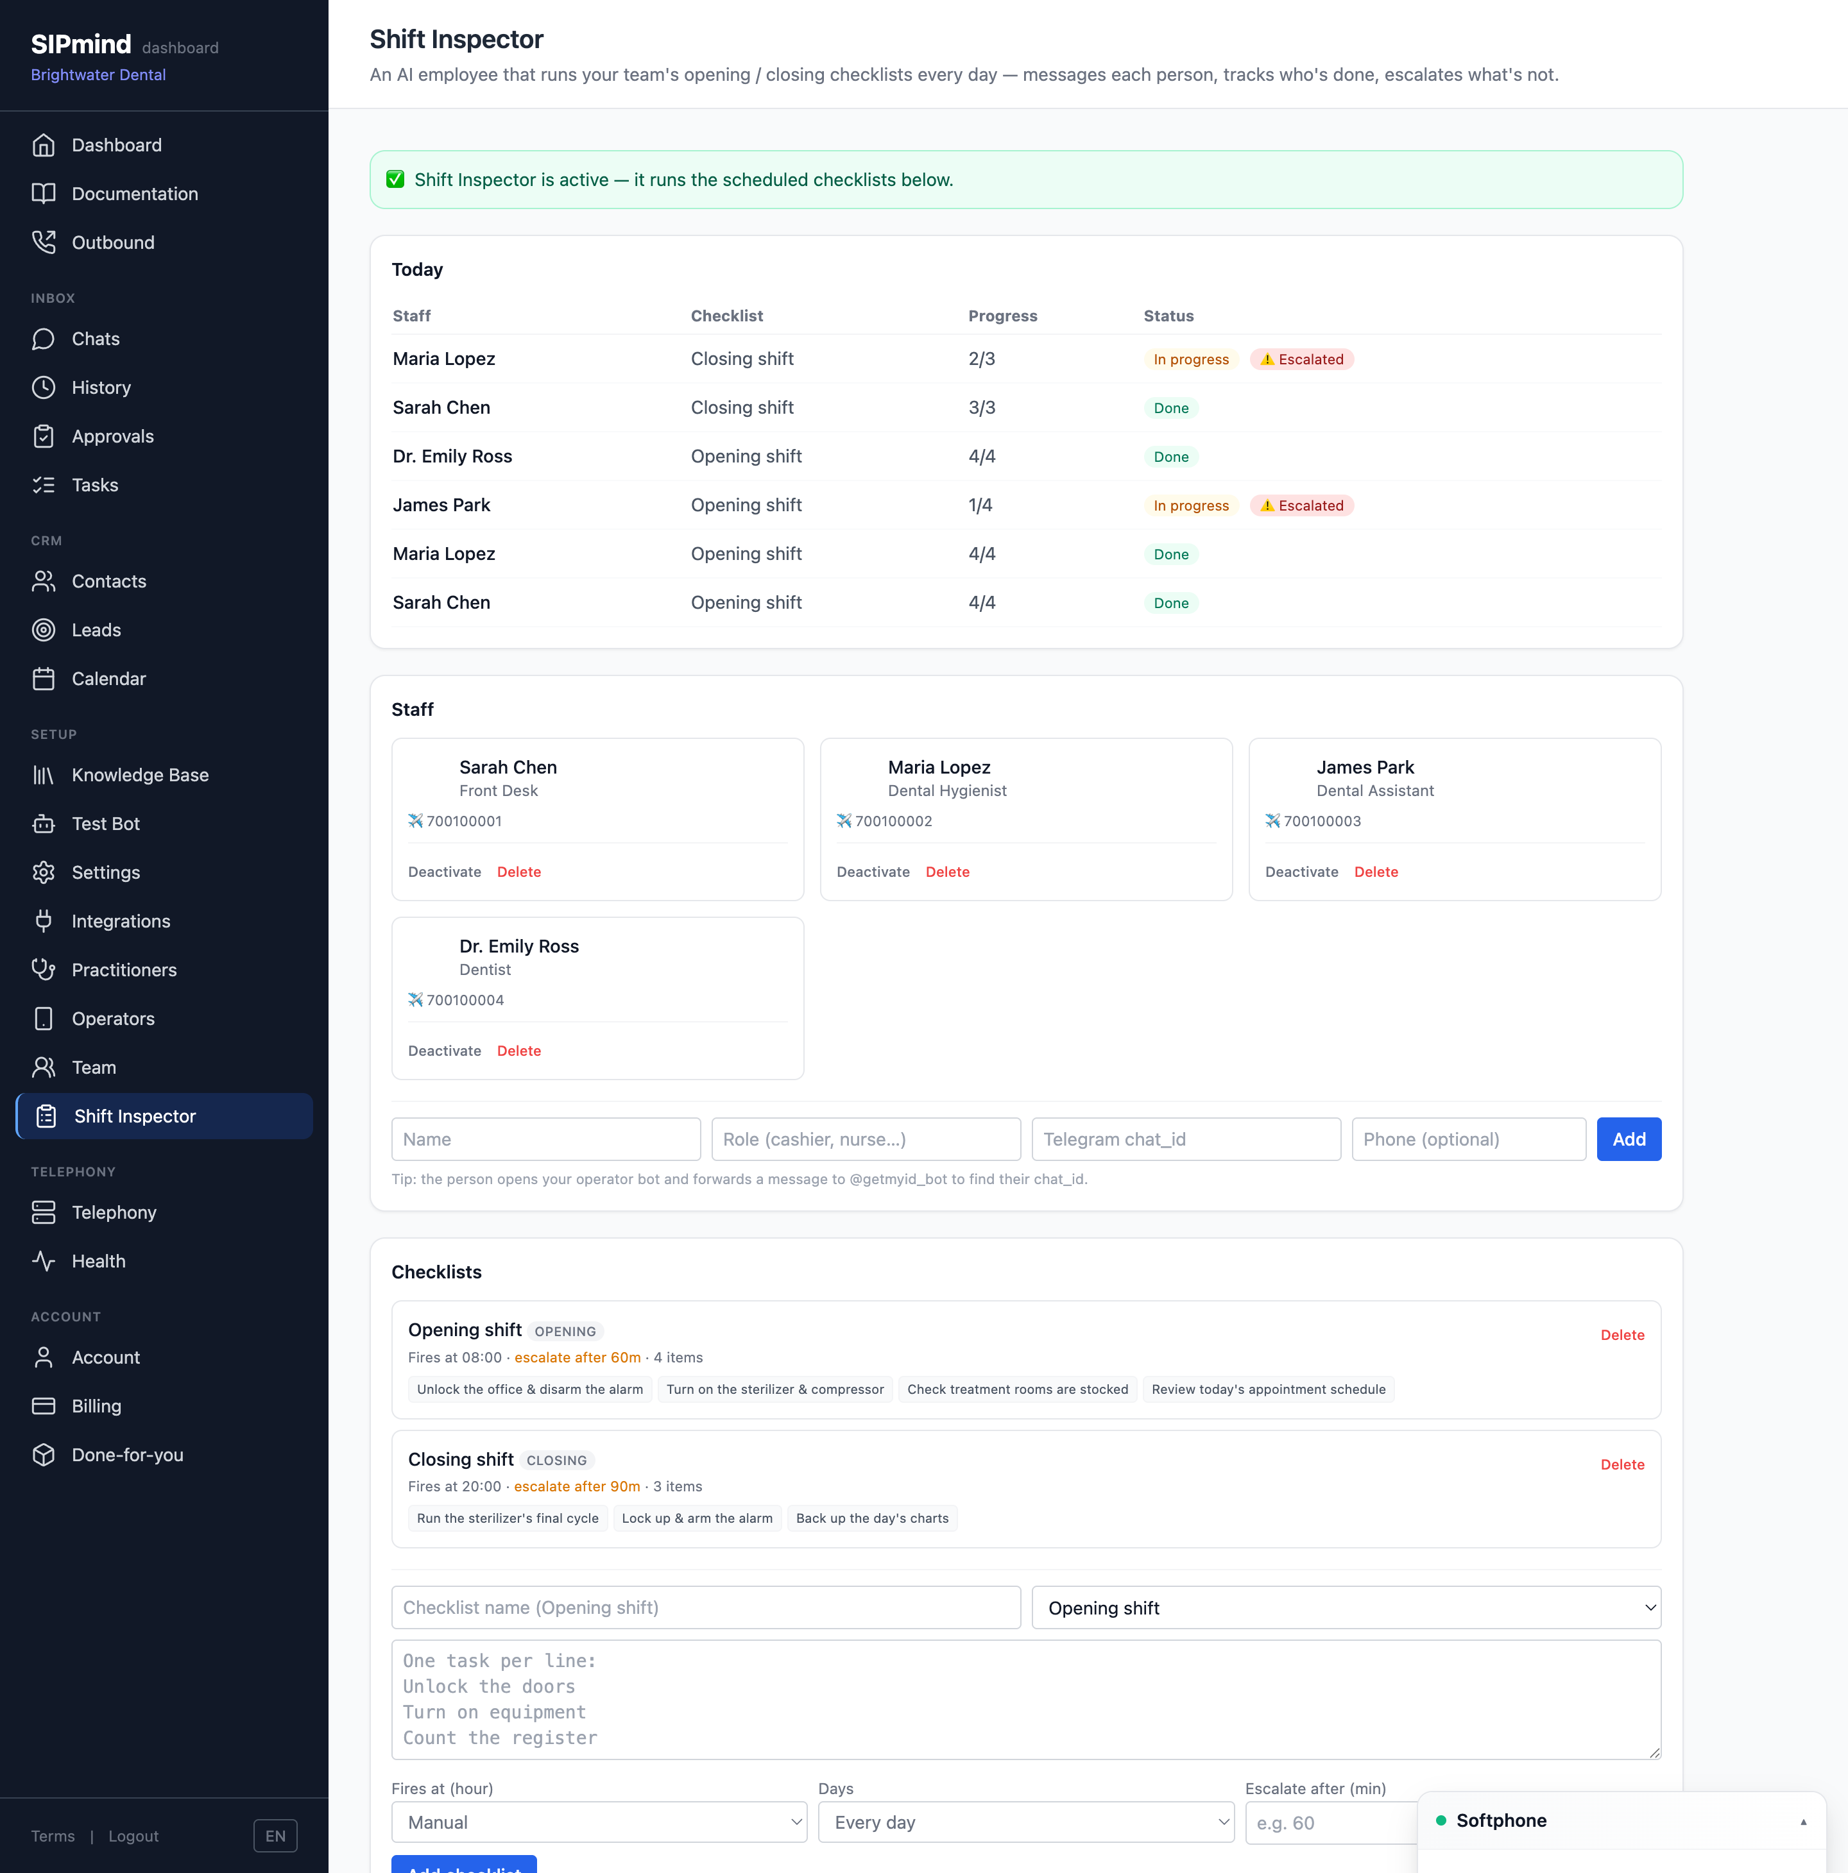Viewport: 1848px width, 1873px height.
Task: Click the 'escalate after 60m' text
Action: point(577,1357)
